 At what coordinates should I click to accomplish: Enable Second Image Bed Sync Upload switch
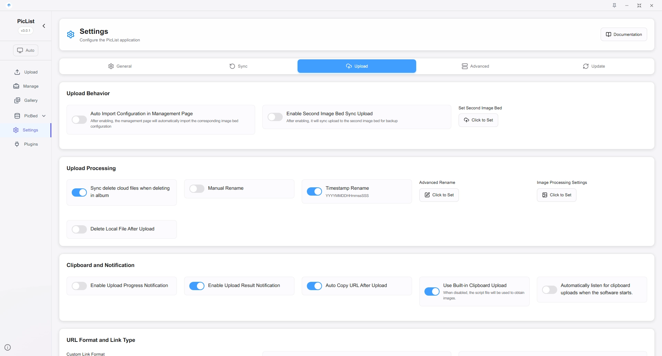tap(275, 117)
